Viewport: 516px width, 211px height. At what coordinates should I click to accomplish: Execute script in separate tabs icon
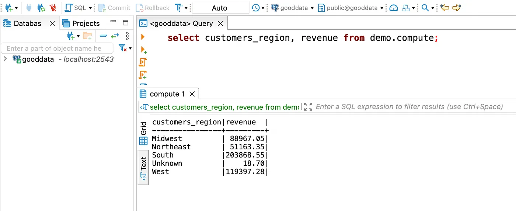point(143,75)
